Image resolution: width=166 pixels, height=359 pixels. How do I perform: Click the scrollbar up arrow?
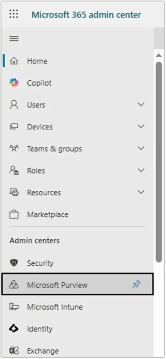coord(159,55)
